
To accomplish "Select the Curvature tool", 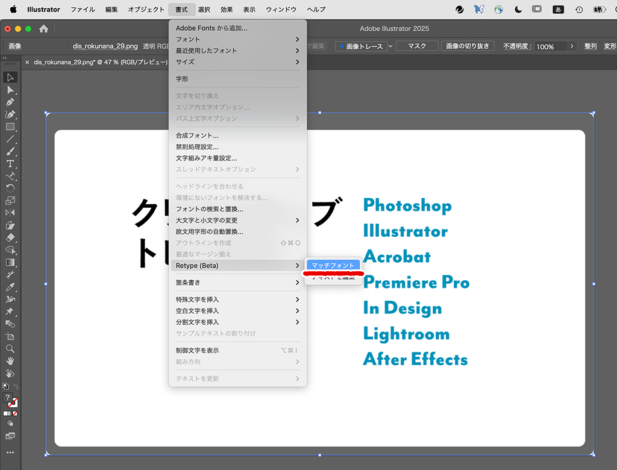I will pyautogui.click(x=10, y=114).
